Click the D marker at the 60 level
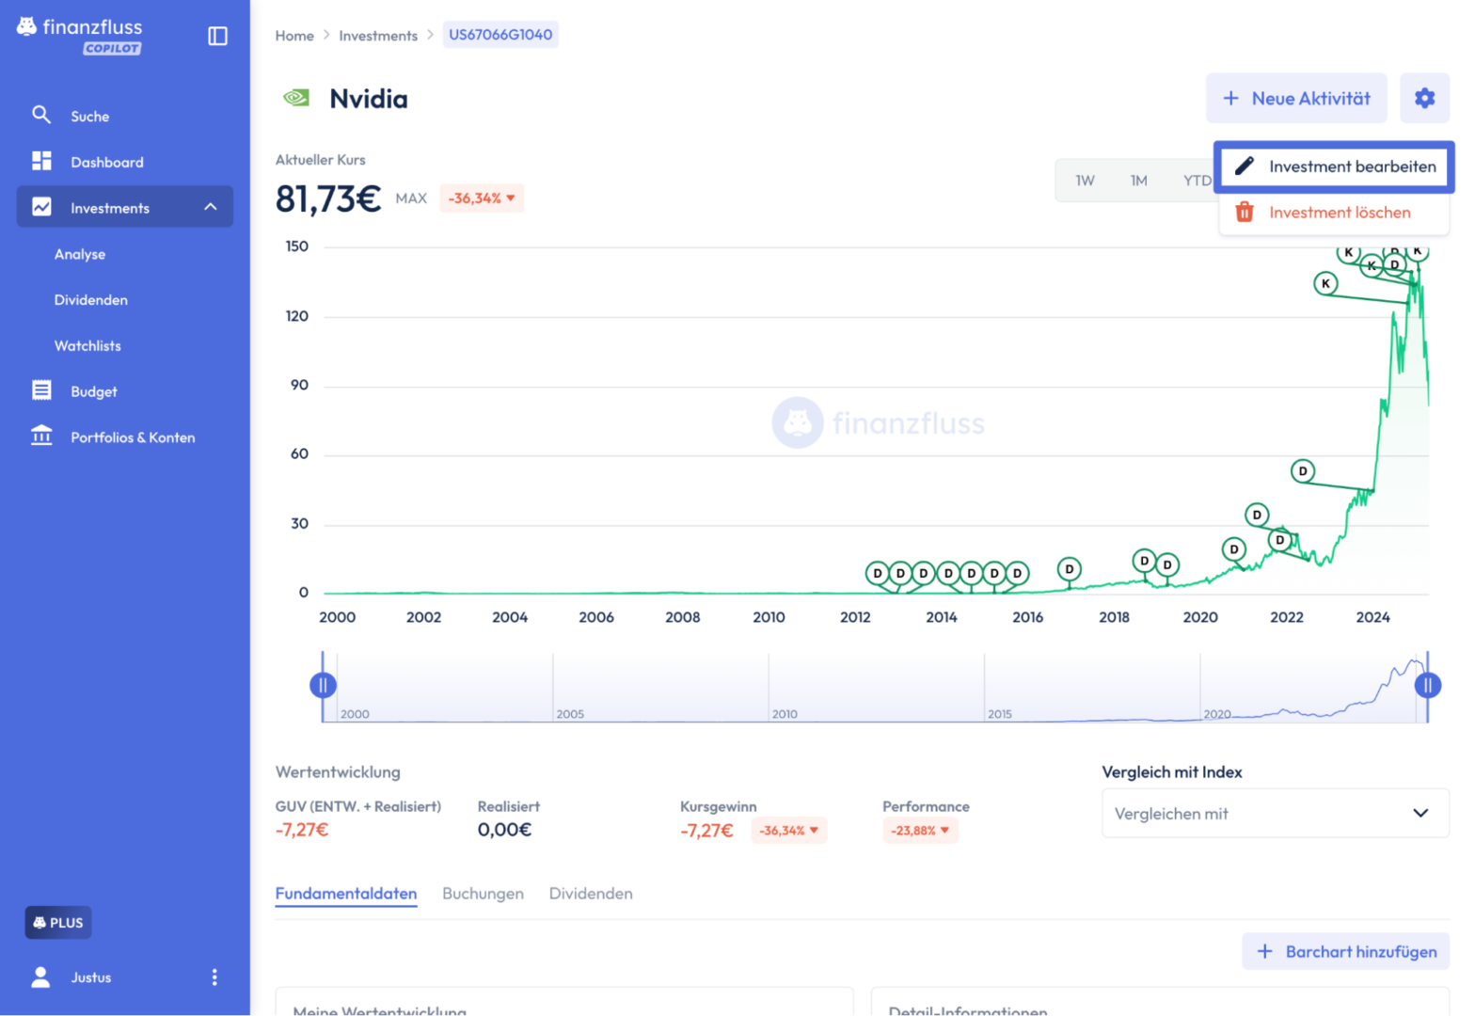Screen dimensions: 1475x1016 point(1303,470)
